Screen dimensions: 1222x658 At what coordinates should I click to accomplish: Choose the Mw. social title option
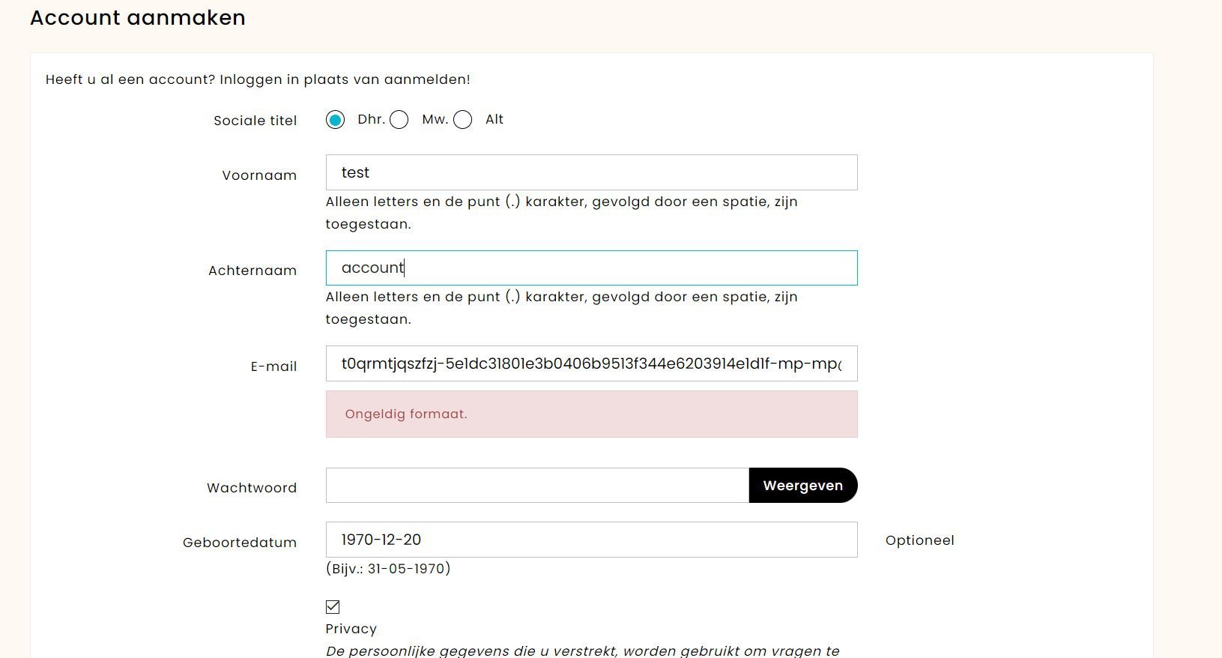[399, 120]
